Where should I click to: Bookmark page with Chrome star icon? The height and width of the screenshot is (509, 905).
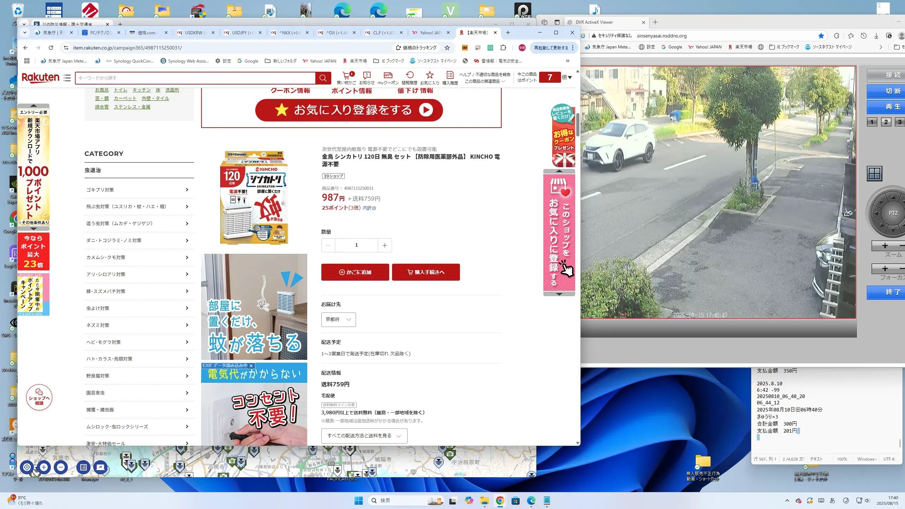pyautogui.click(x=447, y=48)
